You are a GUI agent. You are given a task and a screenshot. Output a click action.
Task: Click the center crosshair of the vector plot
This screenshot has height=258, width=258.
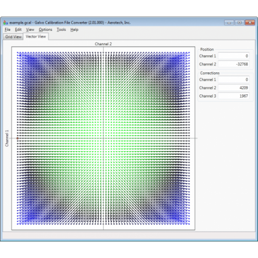[x=103, y=138]
